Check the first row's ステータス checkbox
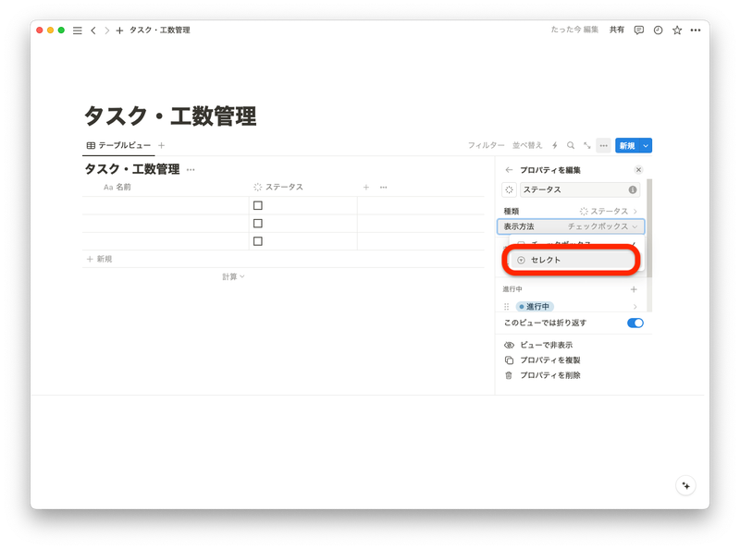This screenshot has height=549, width=740. pos(260,207)
